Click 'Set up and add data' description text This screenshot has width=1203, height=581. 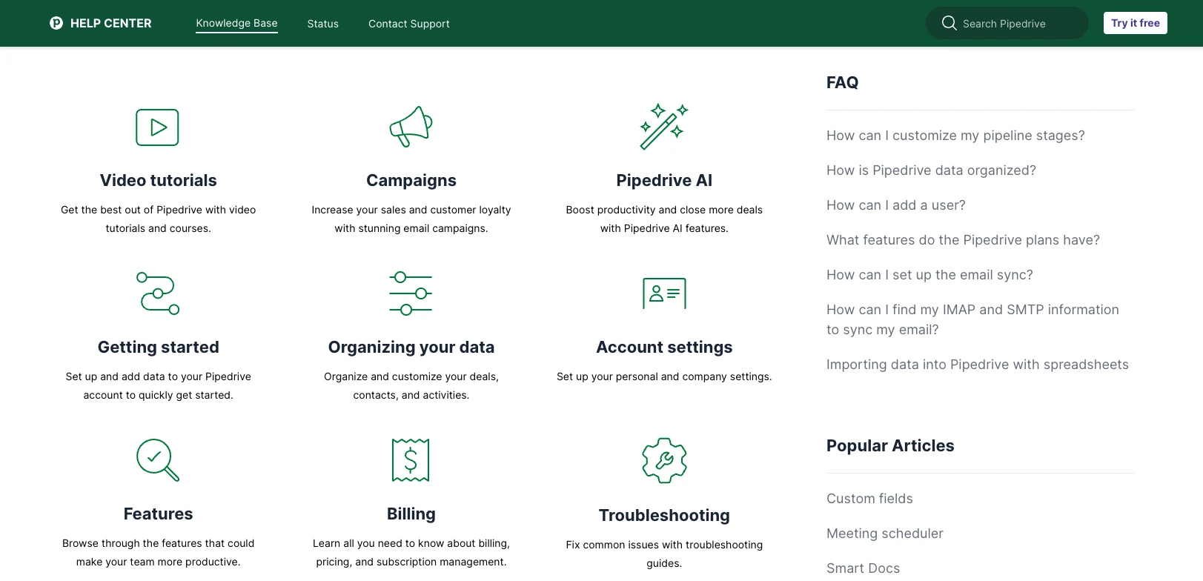(159, 386)
